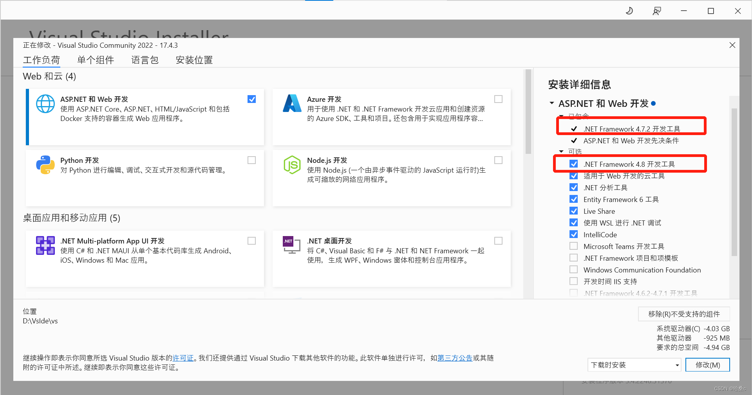
Task: Close the modify dialog with X
Action: pos(732,45)
